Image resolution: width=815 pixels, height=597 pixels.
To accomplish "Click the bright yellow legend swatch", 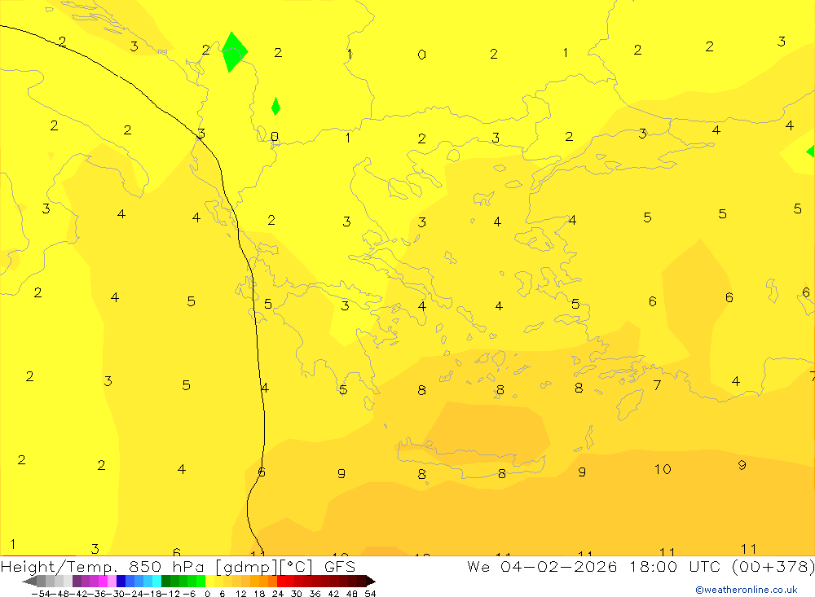I will 210,581.
